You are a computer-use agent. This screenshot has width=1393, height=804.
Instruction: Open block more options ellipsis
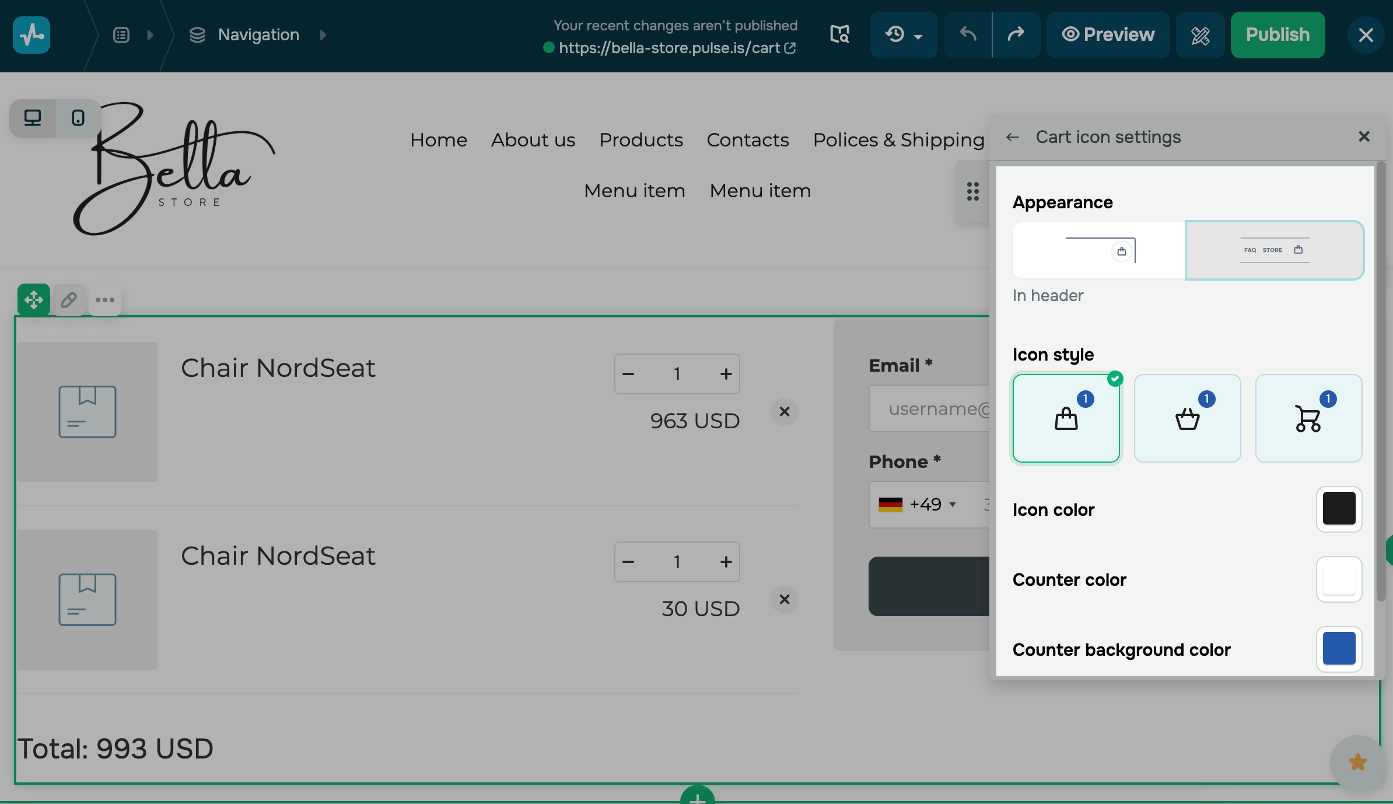pos(105,300)
